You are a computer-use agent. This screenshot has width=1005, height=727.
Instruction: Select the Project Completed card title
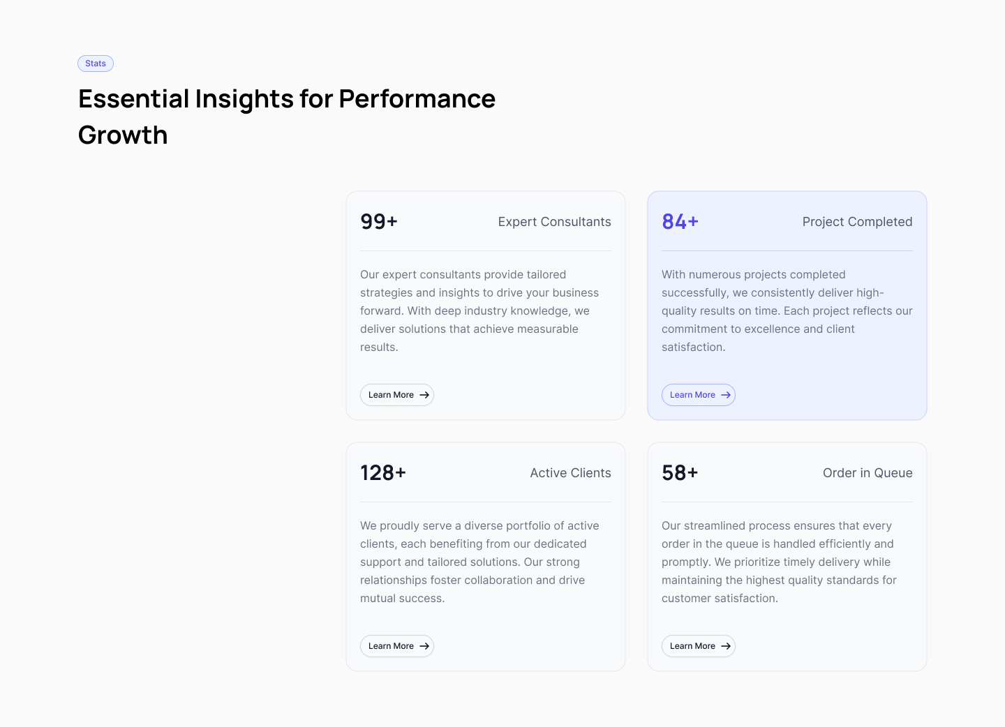tap(857, 222)
